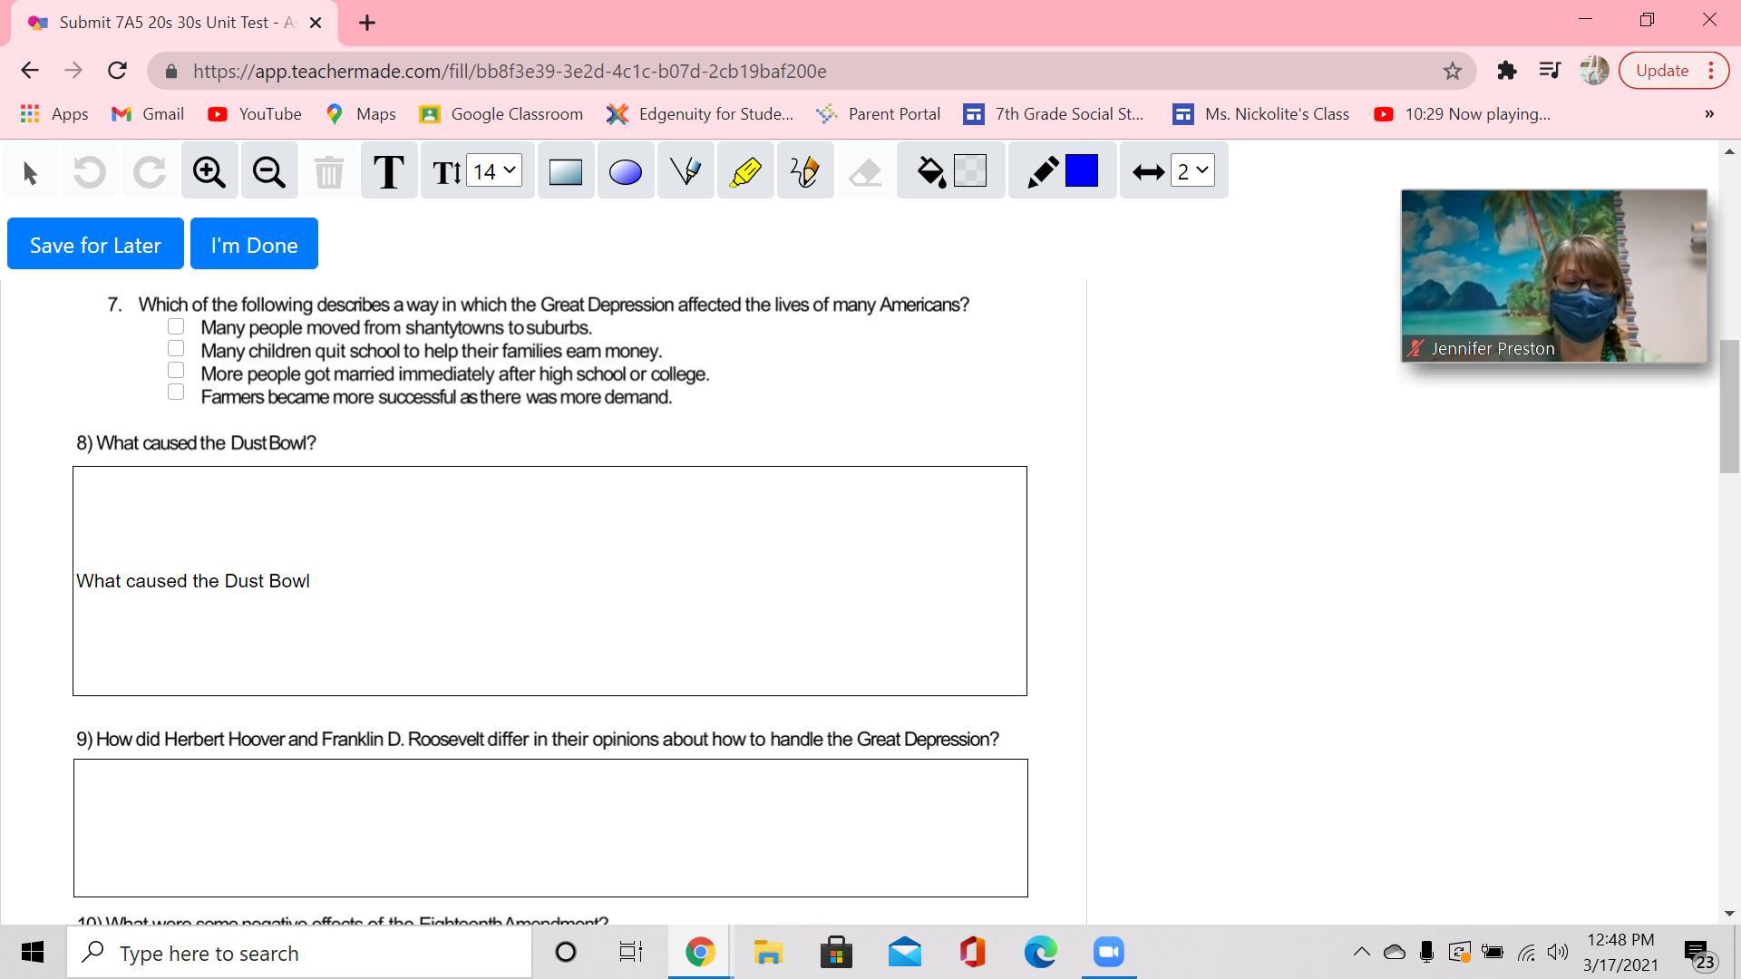Expand hidden bookmarks chevron

click(1709, 114)
